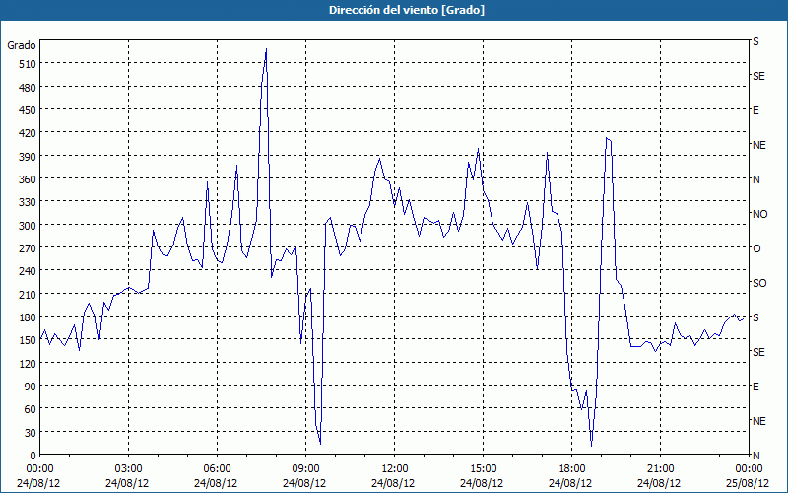
Task: Select the 06:00 time axis label
Action: click(217, 469)
